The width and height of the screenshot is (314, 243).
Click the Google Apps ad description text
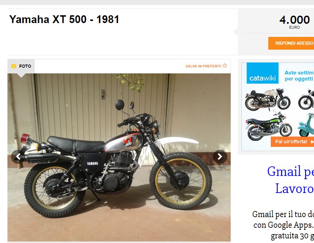[x=283, y=225]
